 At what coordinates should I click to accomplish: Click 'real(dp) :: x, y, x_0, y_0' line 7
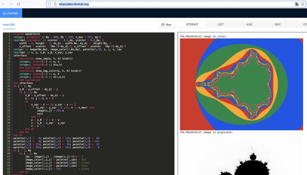click(43, 52)
